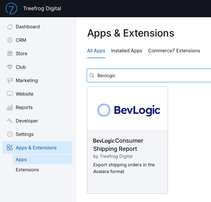Viewport: 211px width, 202px height.
Task: Switch to the Installed Apps tab
Action: click(126, 51)
